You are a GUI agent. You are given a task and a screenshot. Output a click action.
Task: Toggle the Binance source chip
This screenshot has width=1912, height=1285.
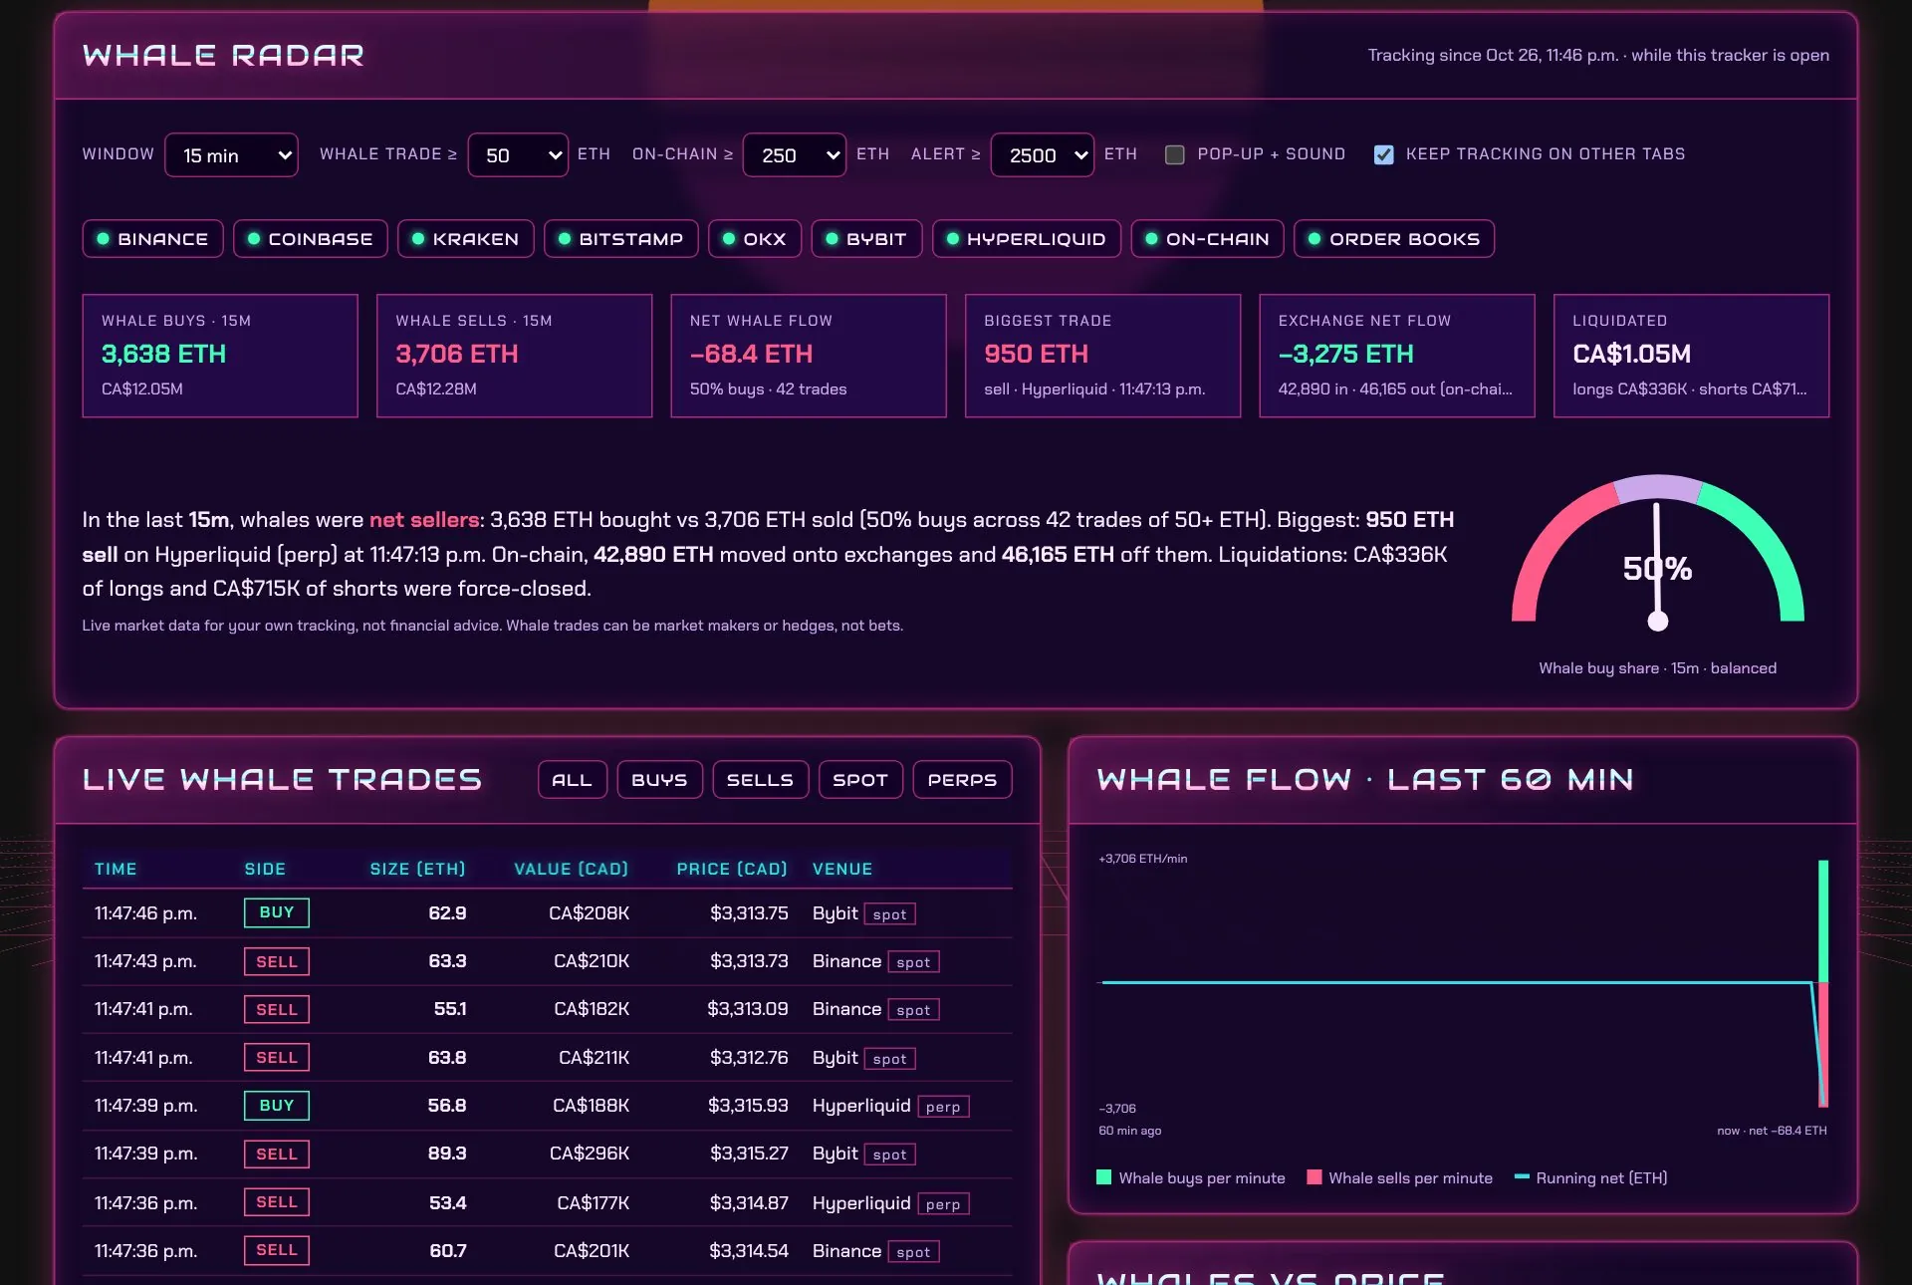tap(152, 239)
